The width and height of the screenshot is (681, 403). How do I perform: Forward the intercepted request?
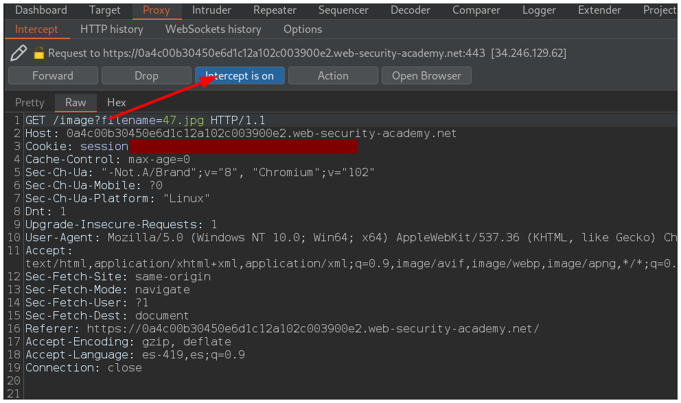(x=52, y=75)
